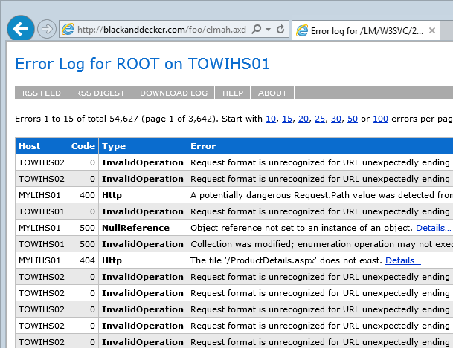
Task: Click 'The file /ProductDetails.aspx' error text
Action: [x=286, y=260]
